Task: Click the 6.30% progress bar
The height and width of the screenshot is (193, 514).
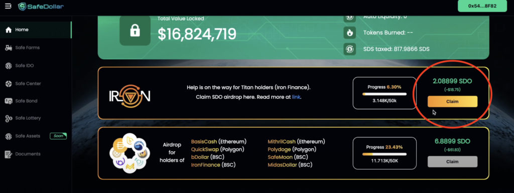Action: tap(384, 94)
